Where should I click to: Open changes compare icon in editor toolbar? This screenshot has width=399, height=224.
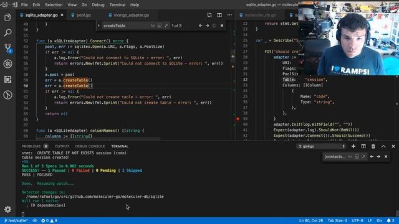point(209,15)
